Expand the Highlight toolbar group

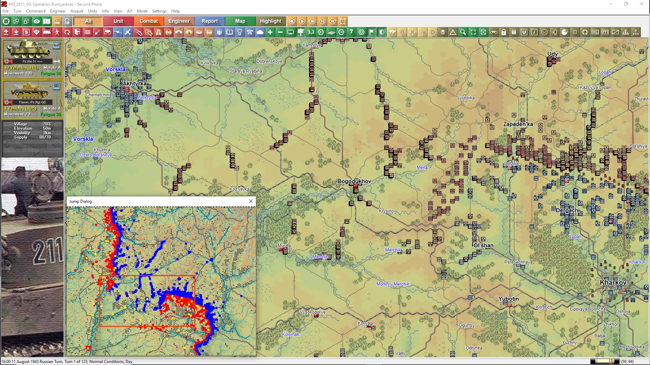point(270,21)
